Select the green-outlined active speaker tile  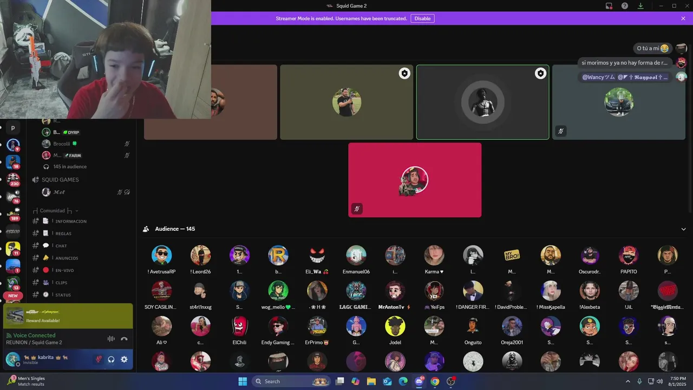pos(482,102)
